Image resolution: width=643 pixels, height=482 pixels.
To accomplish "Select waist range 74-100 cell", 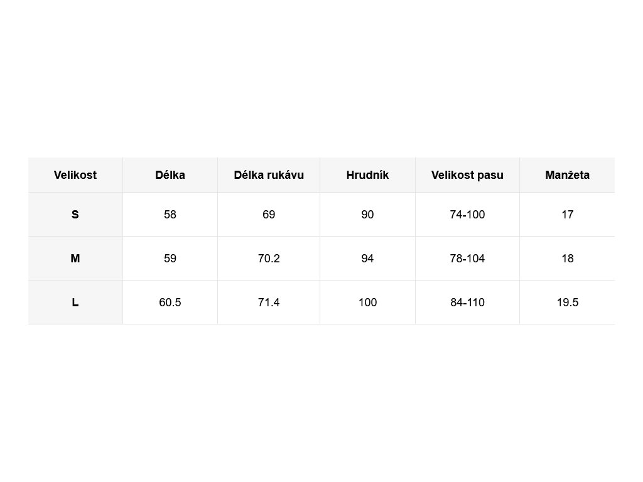I will (467, 215).
